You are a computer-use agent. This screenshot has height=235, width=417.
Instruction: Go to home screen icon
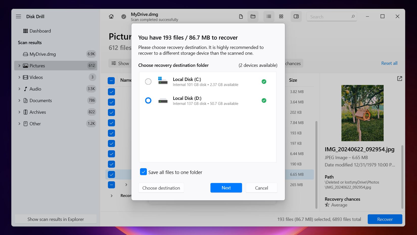point(111,17)
